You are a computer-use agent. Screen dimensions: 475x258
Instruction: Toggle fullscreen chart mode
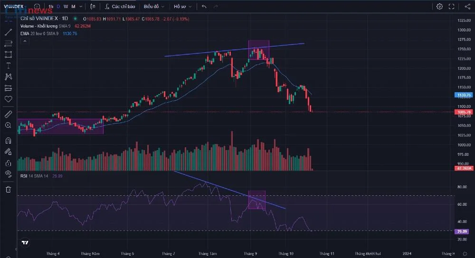[451, 6]
